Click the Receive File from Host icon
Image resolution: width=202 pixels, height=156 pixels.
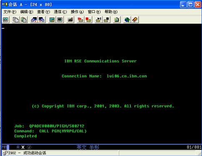pos(42,20)
